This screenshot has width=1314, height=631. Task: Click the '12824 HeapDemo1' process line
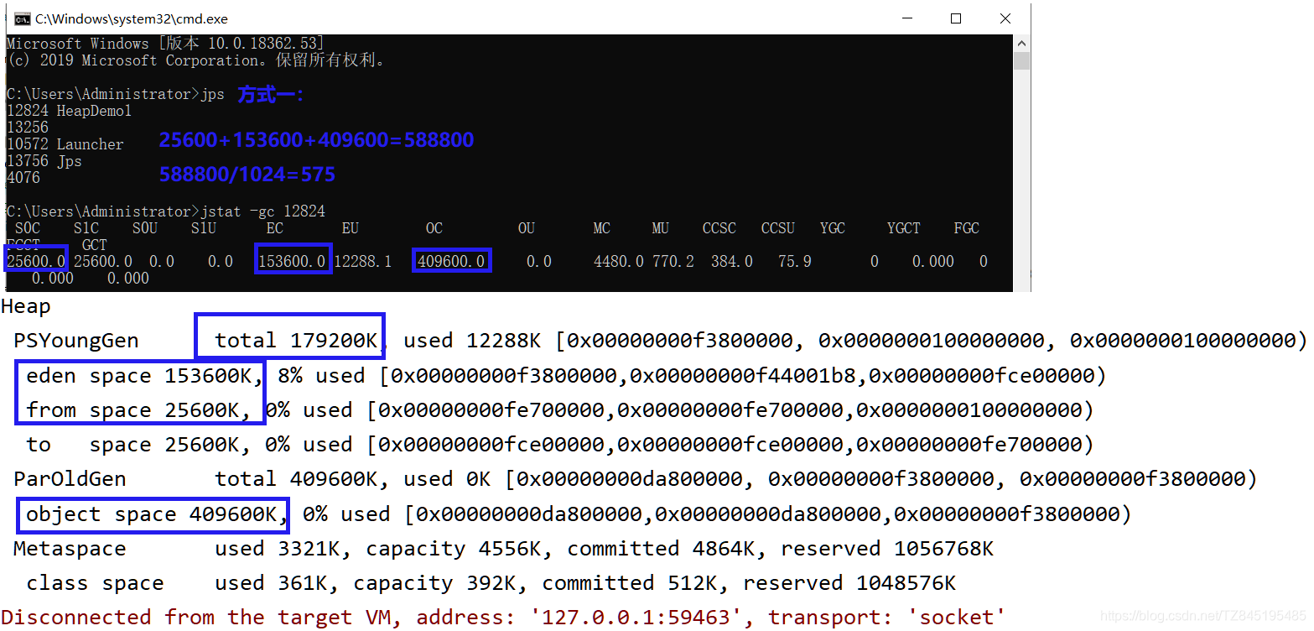[69, 111]
